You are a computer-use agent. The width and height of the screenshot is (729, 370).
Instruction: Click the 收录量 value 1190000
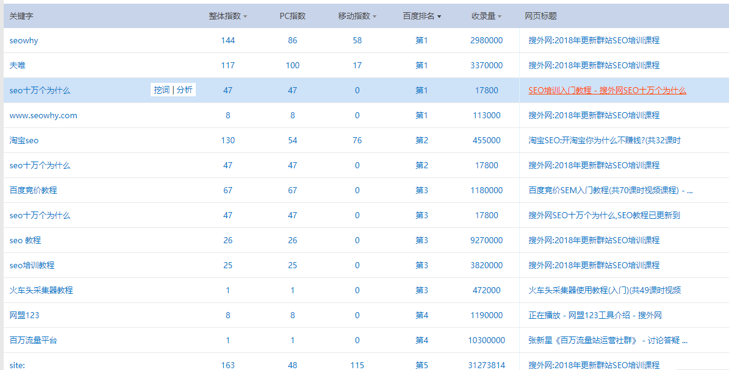coord(486,316)
